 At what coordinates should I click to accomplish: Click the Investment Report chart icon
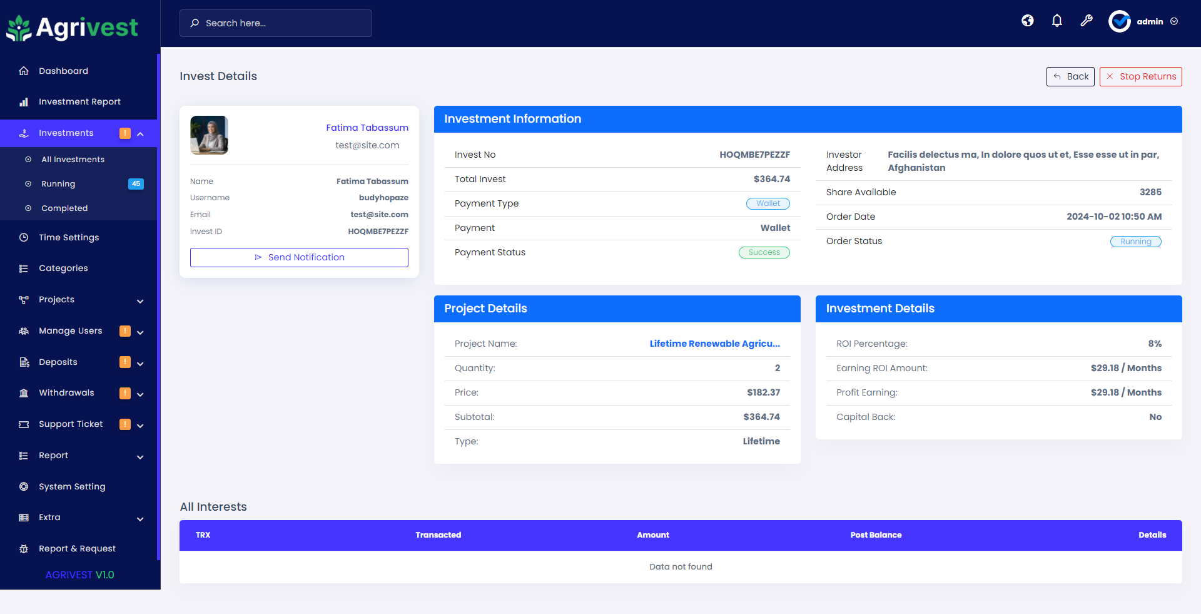click(x=24, y=101)
